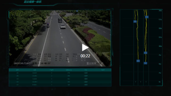Image resolution: width=171 pixels, height=96 pixels.
Task: Select the topmost blue vehicle tag in lane 3
Action: click(147, 17)
